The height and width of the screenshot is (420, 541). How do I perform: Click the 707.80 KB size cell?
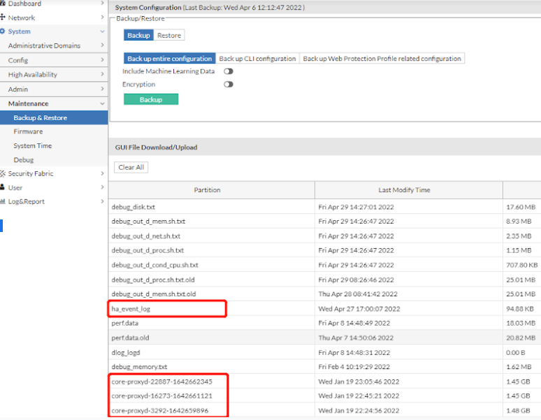[x=522, y=265]
